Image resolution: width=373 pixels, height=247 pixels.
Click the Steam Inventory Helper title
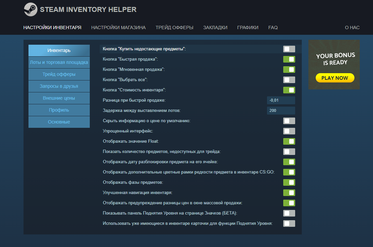pyautogui.click(x=88, y=10)
